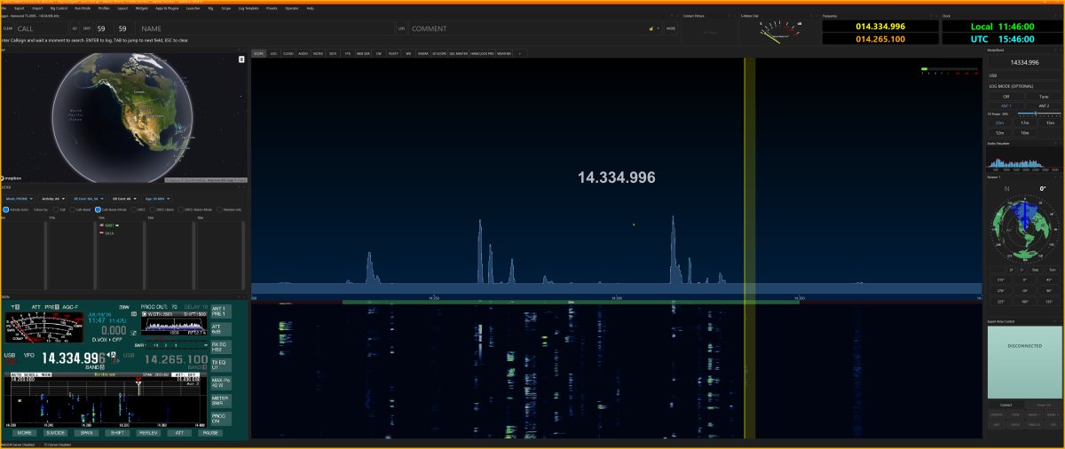
Task: Switch to the LOG tab
Action: (273, 53)
